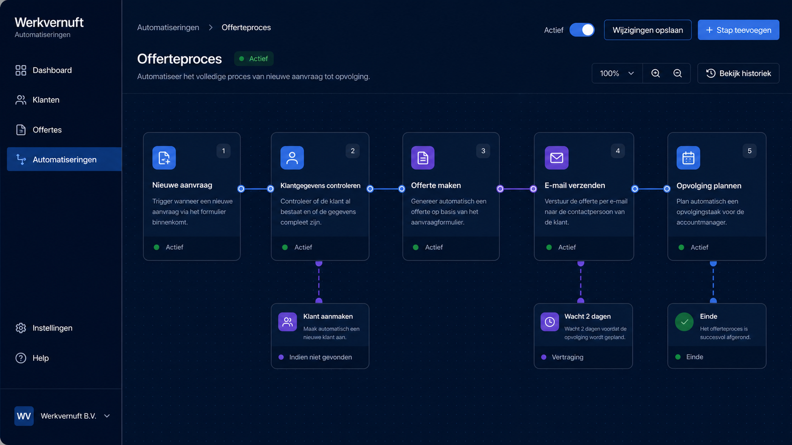
Task: Click the green checkmark Einde icon
Action: [x=684, y=322]
